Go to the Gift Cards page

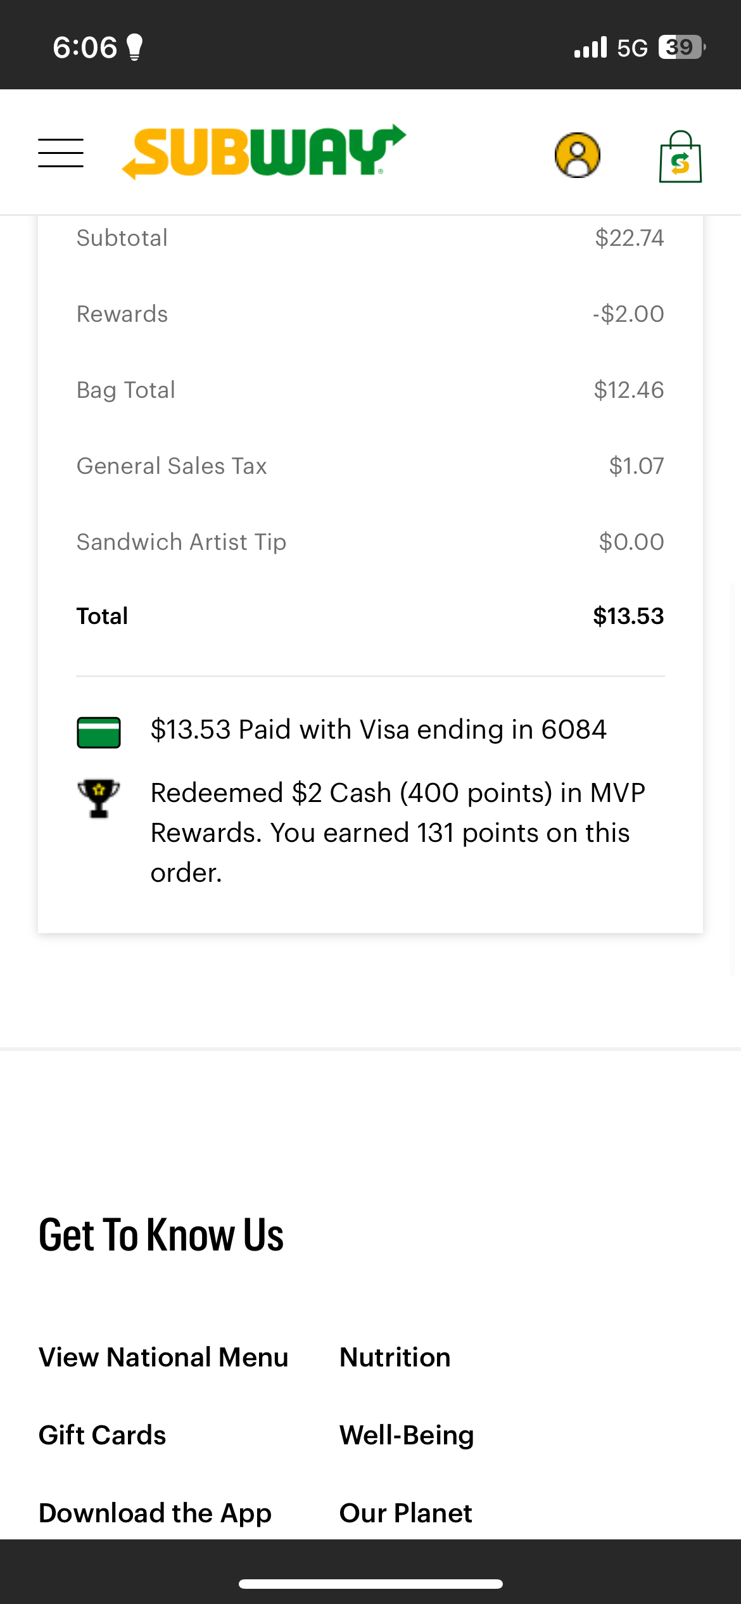103,1435
